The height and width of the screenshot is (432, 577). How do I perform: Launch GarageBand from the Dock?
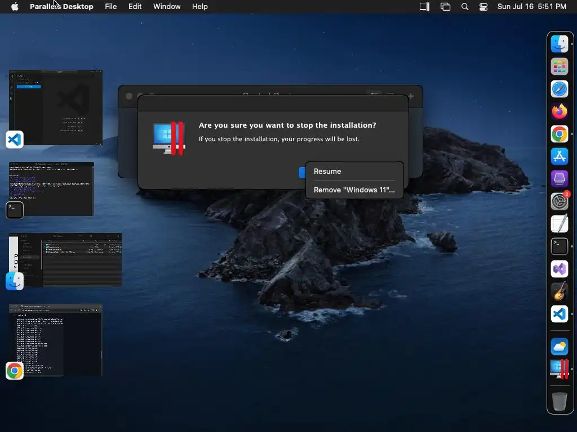[560, 291]
